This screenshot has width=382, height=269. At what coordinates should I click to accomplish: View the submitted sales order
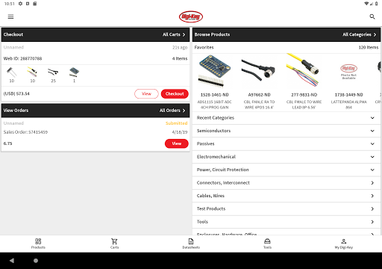click(x=177, y=143)
